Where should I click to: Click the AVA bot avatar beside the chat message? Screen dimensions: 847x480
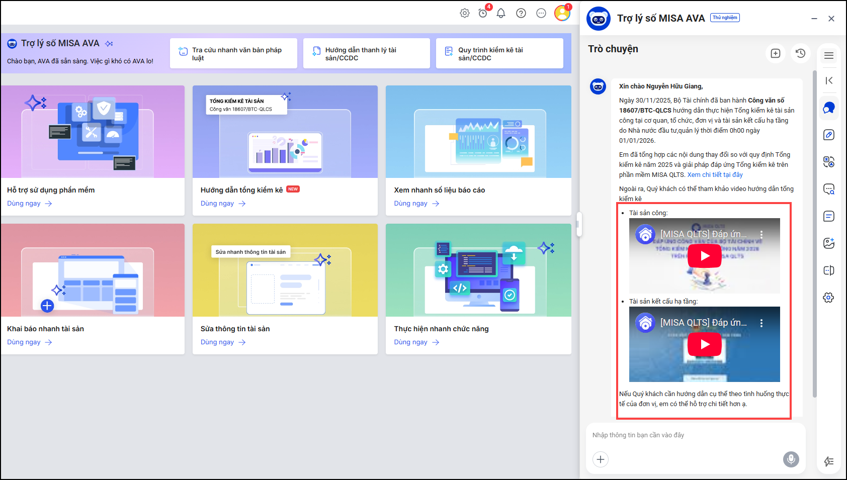pos(598,86)
